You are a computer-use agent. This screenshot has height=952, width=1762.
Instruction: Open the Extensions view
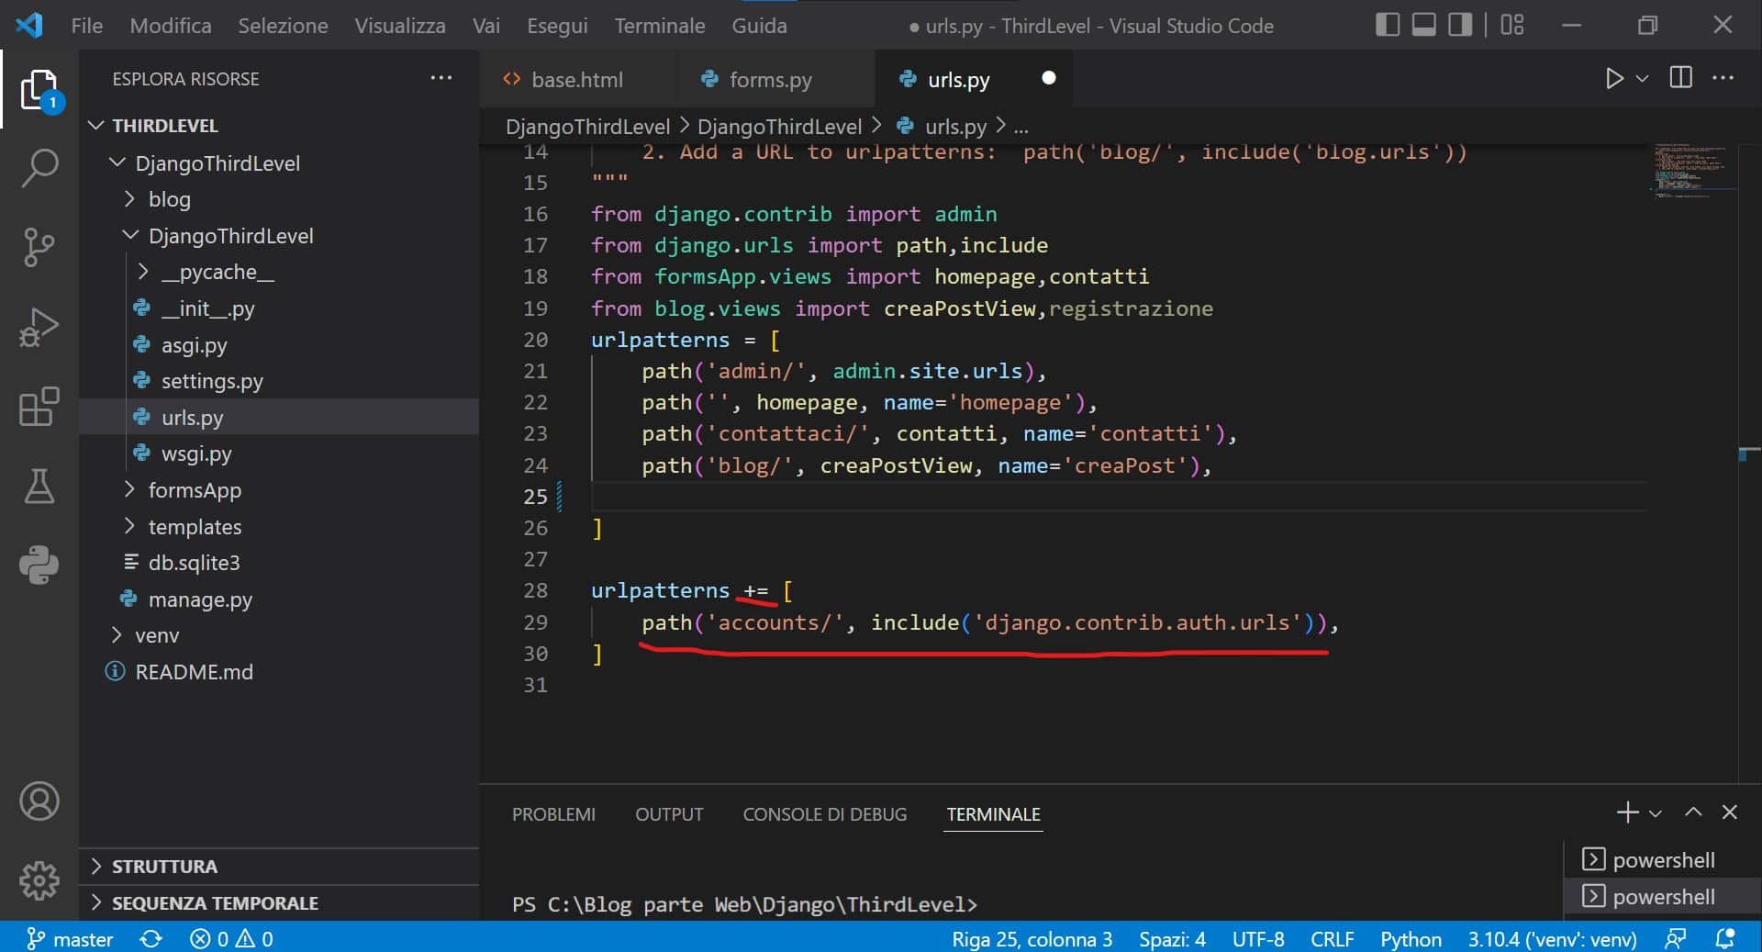(39, 406)
